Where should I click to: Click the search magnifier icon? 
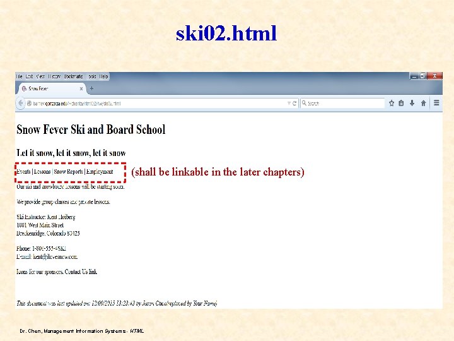click(304, 103)
